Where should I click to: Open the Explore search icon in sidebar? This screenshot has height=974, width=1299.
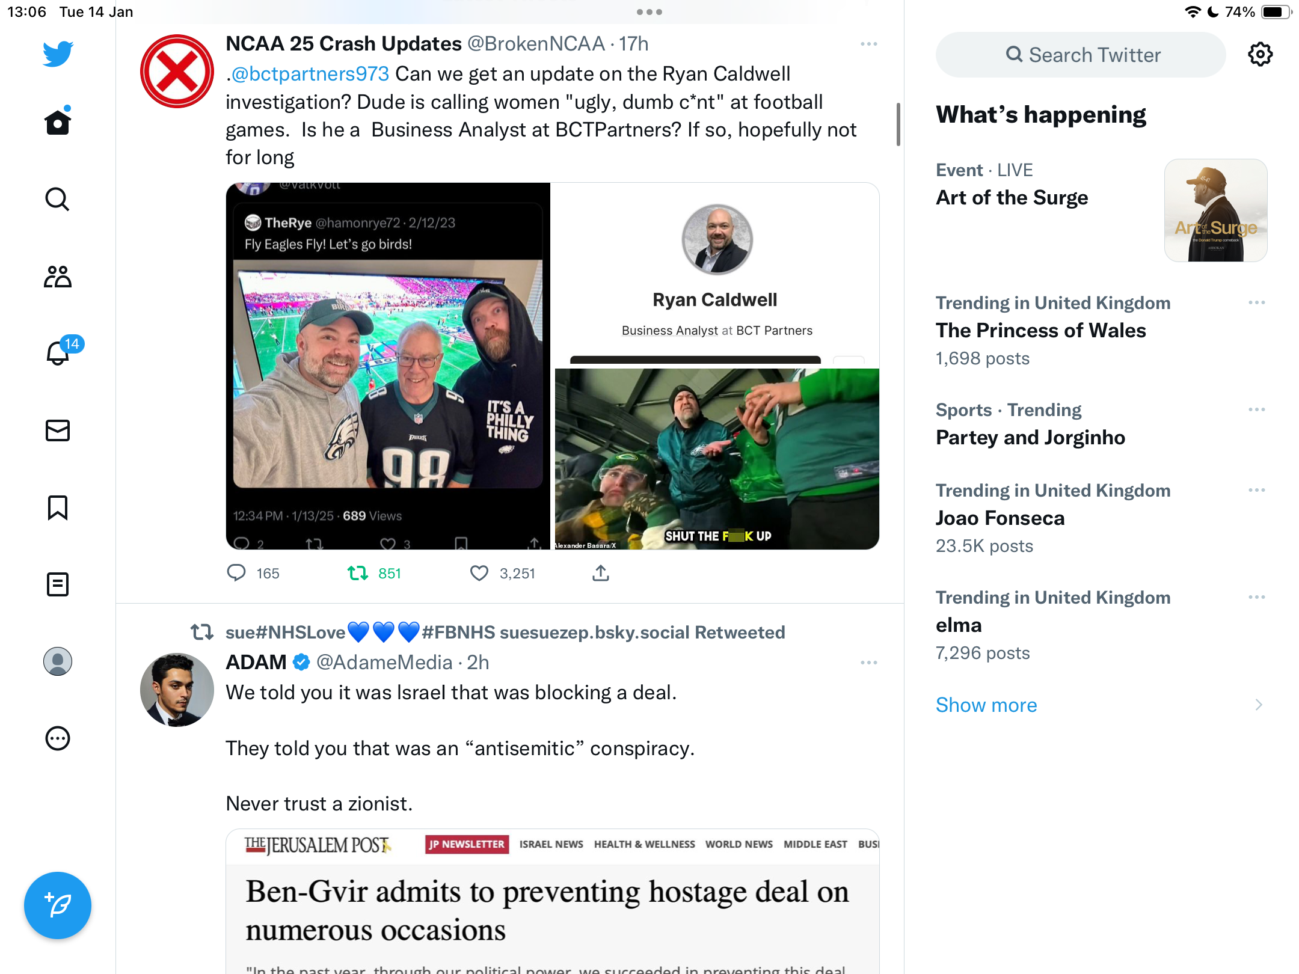pos(58,199)
